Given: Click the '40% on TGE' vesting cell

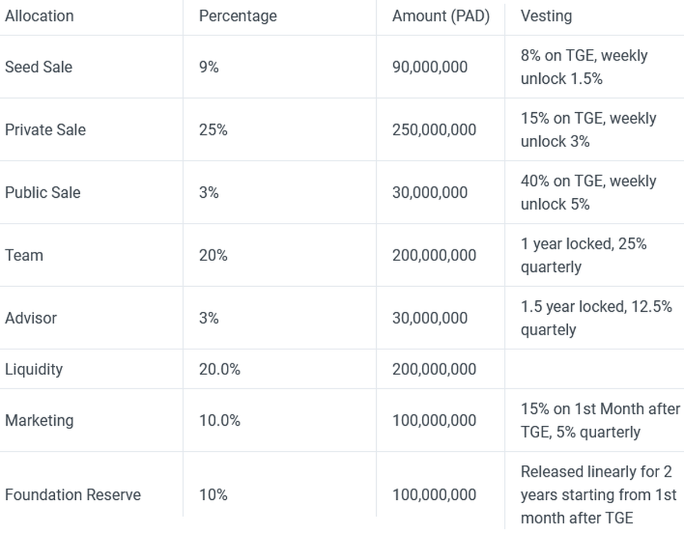Looking at the screenshot, I should click(588, 193).
